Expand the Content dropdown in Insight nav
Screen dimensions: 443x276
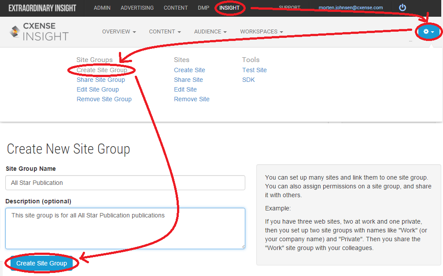click(165, 32)
